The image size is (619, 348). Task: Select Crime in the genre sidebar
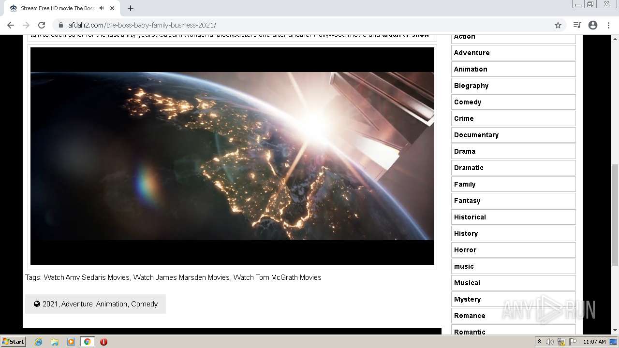513,118
